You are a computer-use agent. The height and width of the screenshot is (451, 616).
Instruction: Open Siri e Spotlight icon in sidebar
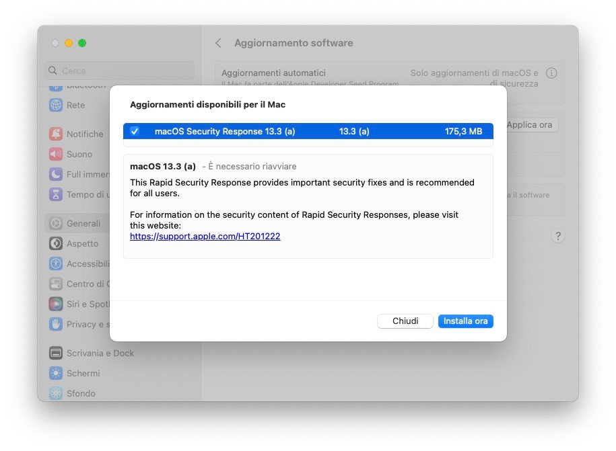[x=56, y=304]
